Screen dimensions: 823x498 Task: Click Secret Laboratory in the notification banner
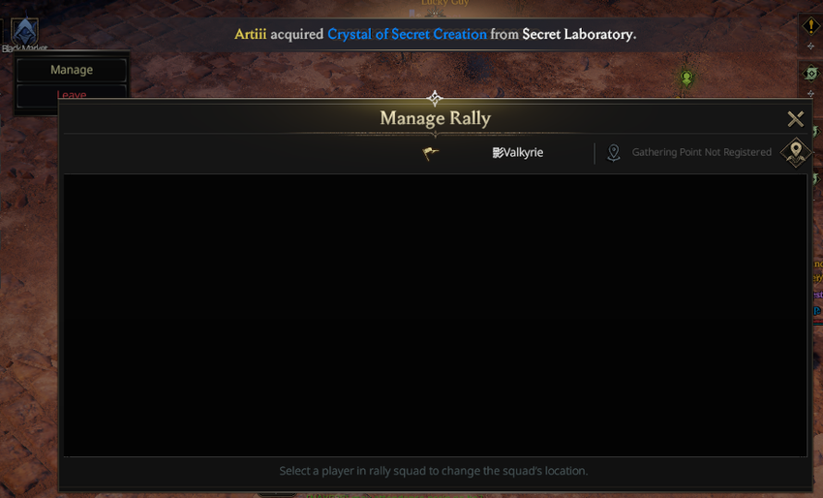[579, 34]
